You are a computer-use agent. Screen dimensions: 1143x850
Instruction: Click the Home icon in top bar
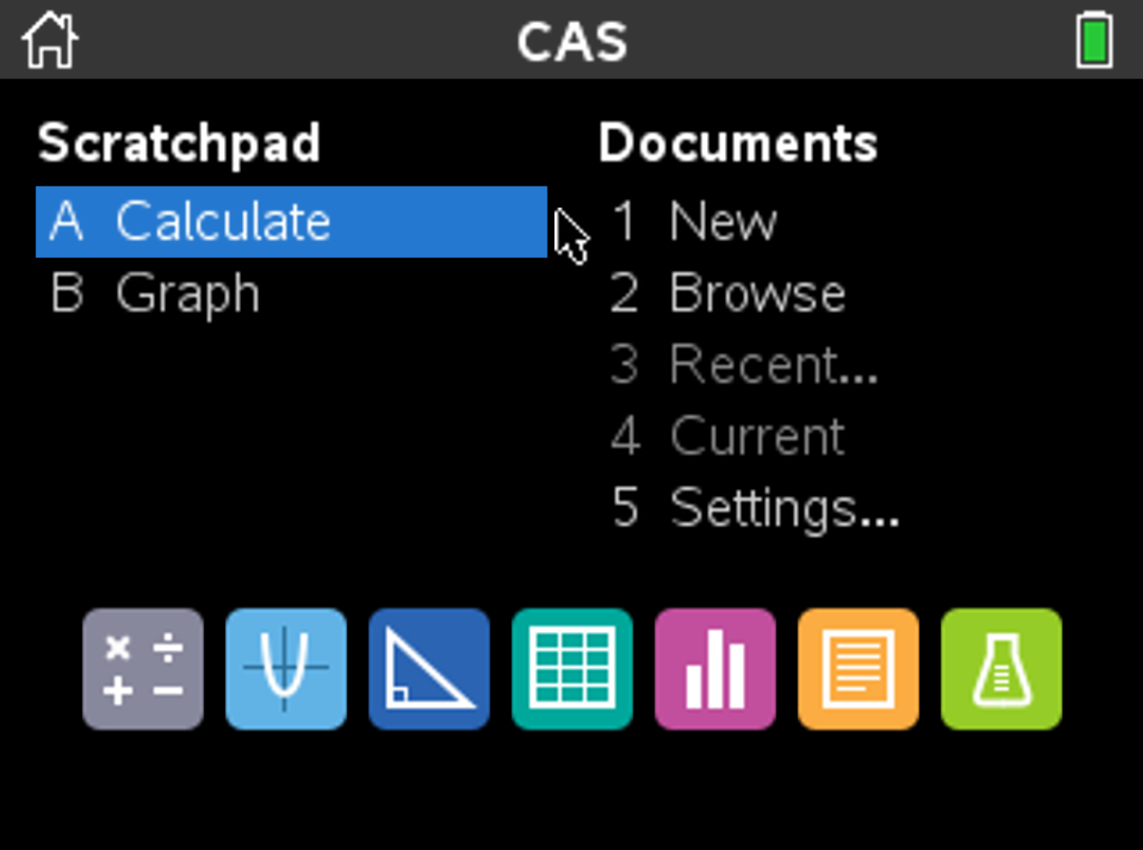tap(49, 40)
